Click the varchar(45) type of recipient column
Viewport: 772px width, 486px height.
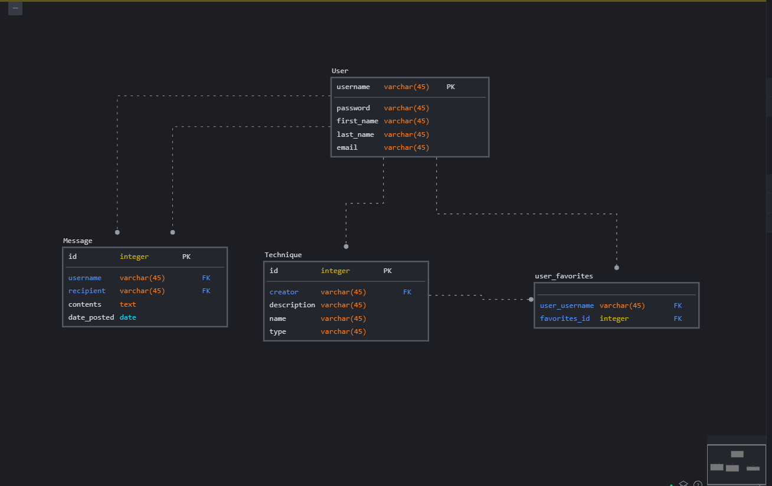pyautogui.click(x=142, y=291)
